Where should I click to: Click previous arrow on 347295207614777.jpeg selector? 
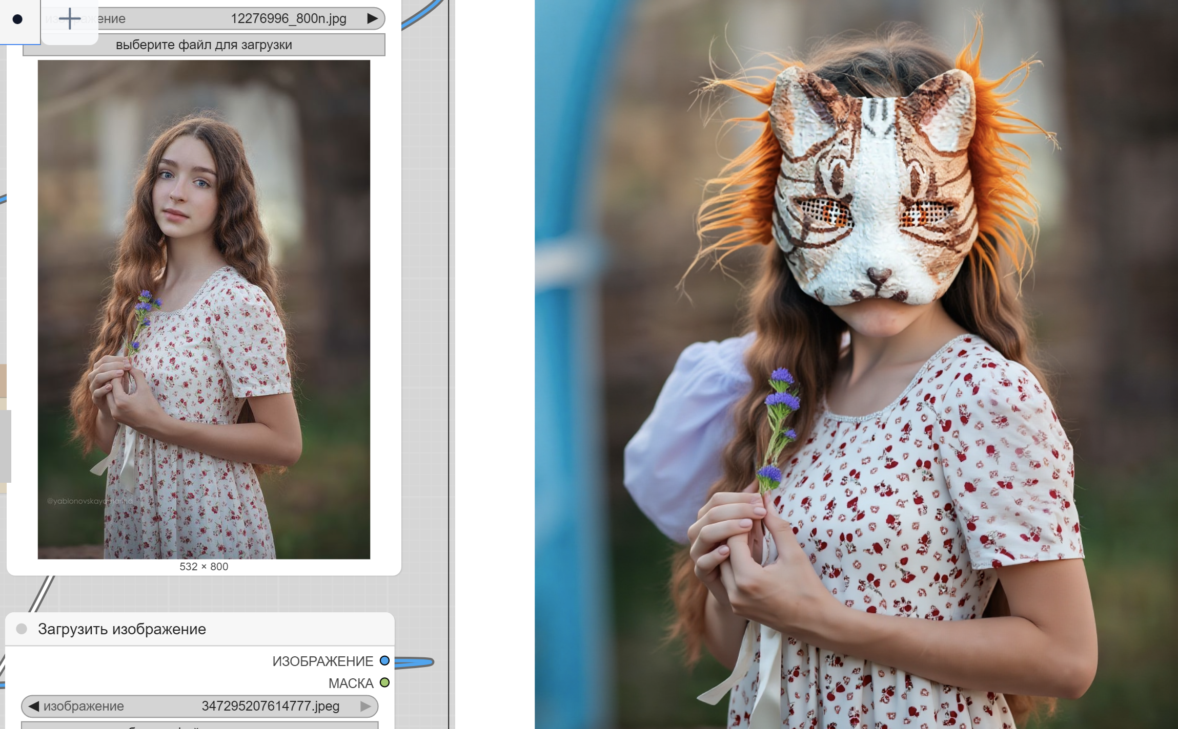tap(34, 706)
